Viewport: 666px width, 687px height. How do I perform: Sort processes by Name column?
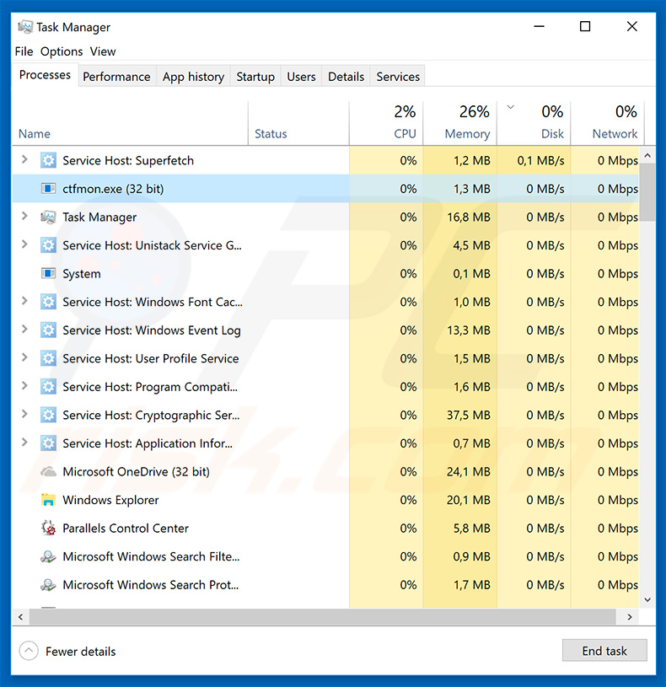pos(130,124)
